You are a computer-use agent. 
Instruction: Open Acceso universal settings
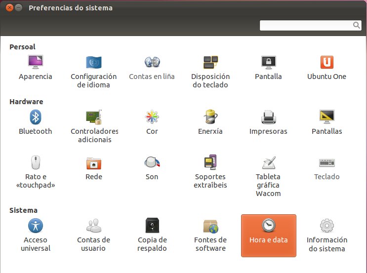[x=36, y=235]
